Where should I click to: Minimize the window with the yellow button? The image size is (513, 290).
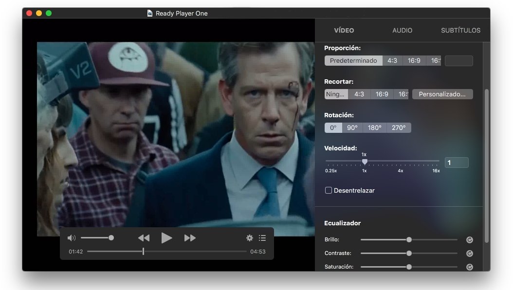[x=39, y=13]
